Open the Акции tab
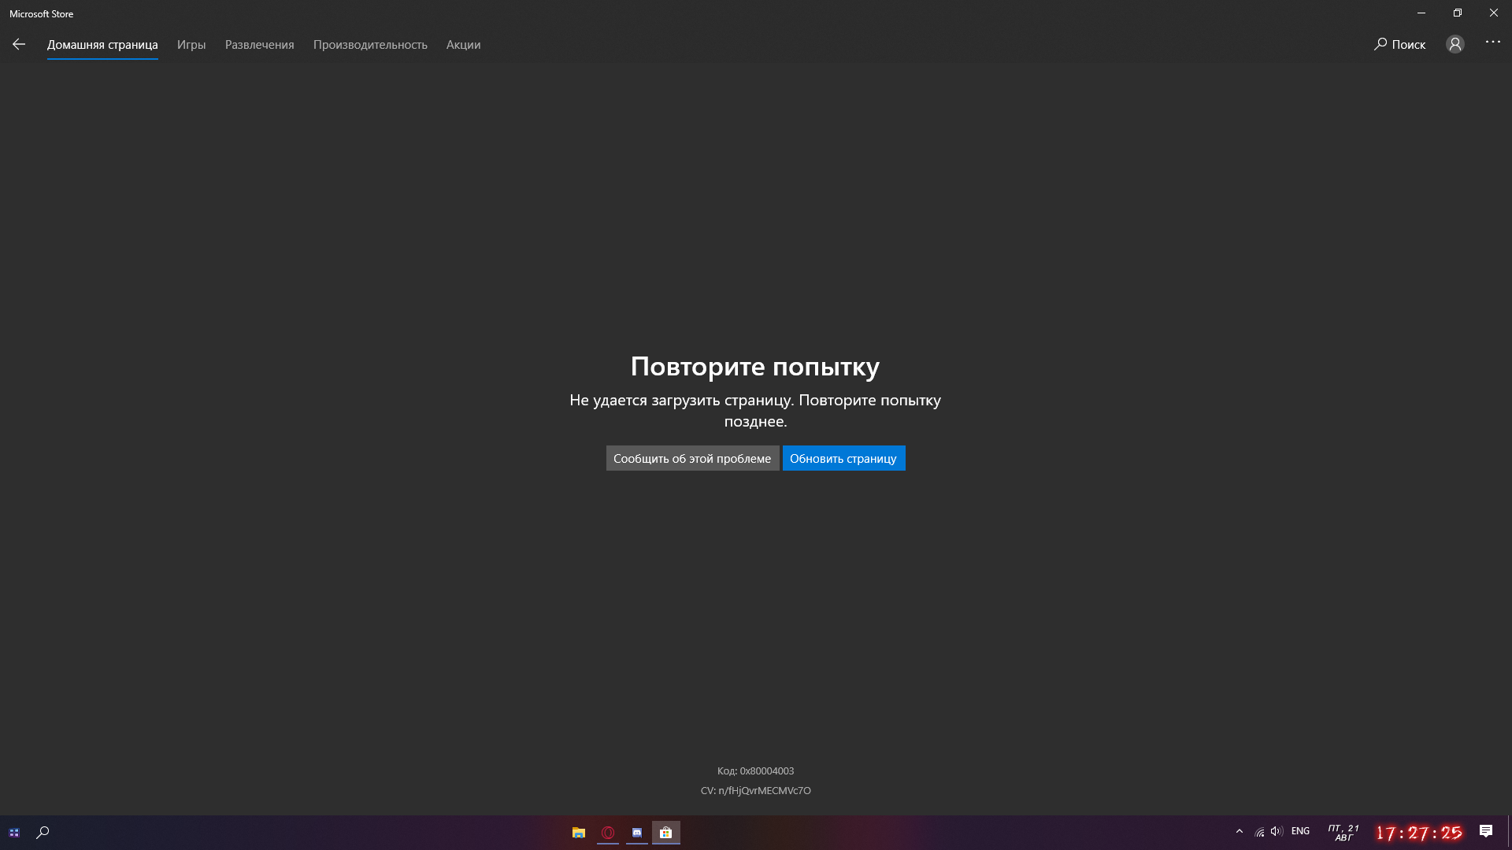Viewport: 1512px width, 850px height. [x=463, y=45]
